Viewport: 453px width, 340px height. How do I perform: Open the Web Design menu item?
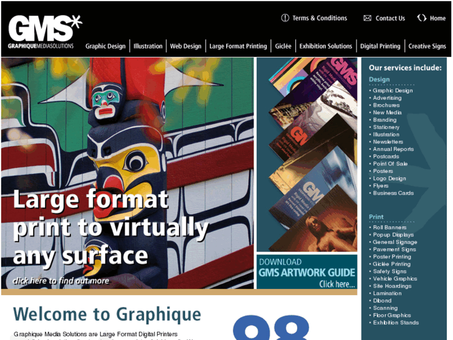pos(186,46)
